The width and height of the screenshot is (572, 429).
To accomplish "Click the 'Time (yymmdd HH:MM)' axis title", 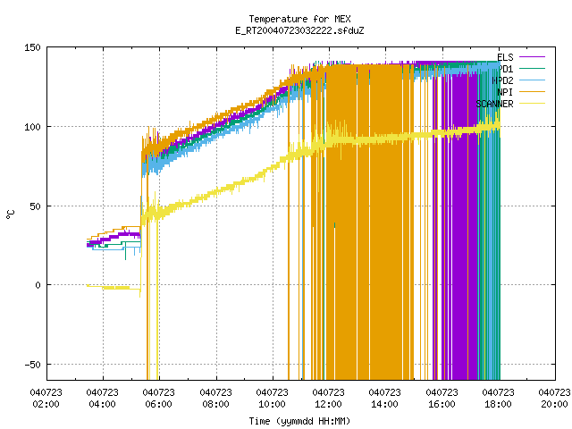I will pos(299,421).
